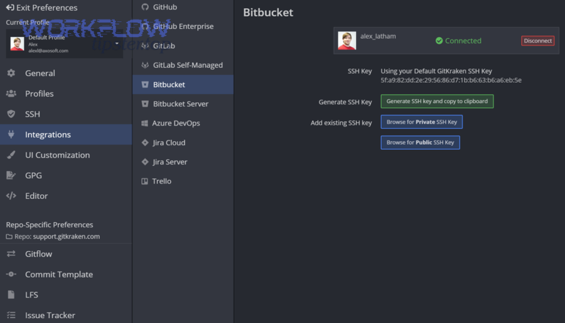Click the Profiles people icon

(11, 93)
